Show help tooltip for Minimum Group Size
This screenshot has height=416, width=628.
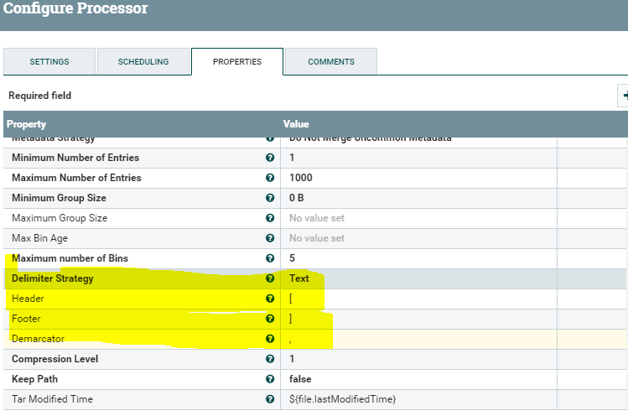point(270,198)
